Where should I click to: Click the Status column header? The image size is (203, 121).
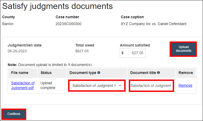[x=46, y=73]
